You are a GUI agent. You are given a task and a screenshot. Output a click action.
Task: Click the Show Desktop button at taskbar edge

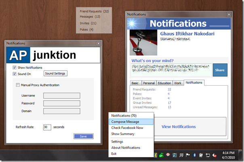pyautogui.click(x=240, y=155)
